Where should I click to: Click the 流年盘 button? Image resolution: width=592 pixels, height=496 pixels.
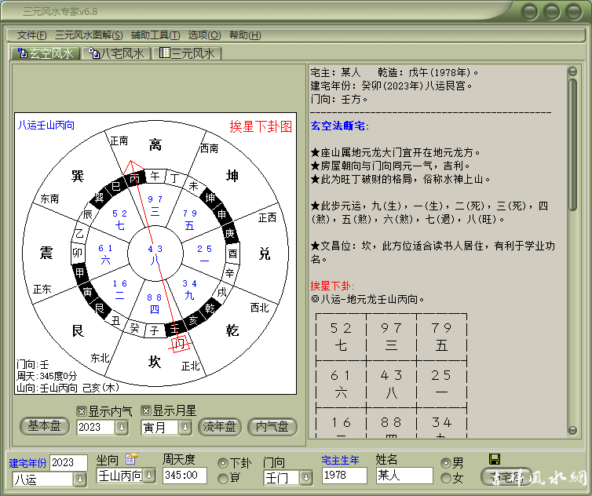point(220,426)
